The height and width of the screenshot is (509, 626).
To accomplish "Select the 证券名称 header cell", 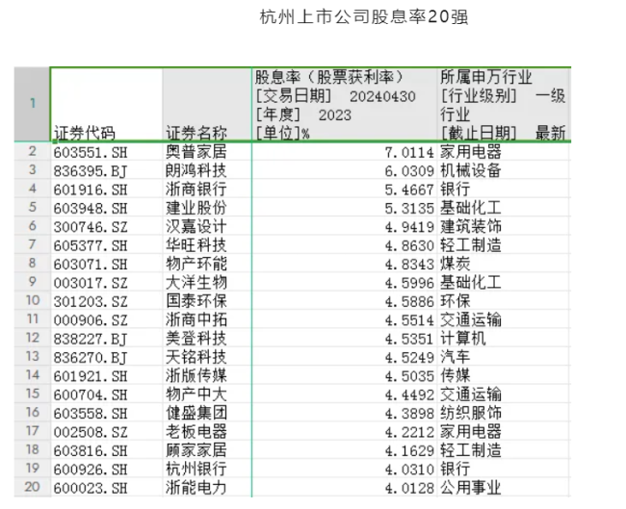I will [207, 105].
